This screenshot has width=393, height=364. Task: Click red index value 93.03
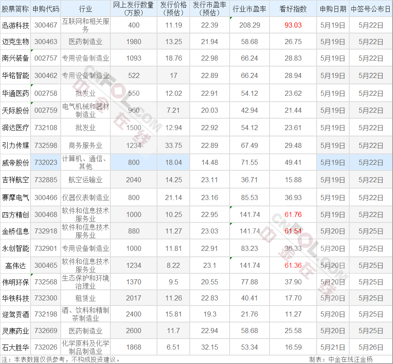[x=293, y=25]
